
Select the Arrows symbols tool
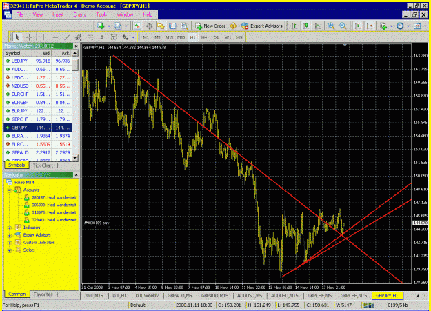pos(126,37)
